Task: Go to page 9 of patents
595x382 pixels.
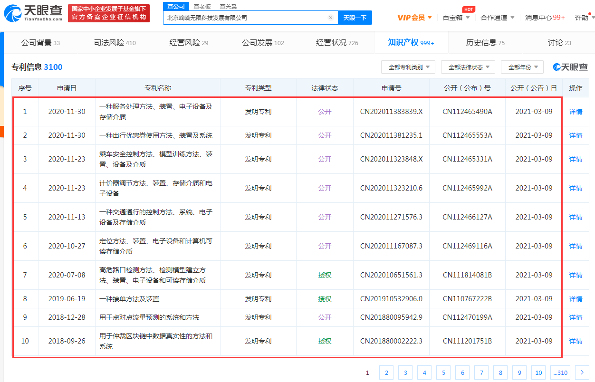Action: click(x=519, y=373)
